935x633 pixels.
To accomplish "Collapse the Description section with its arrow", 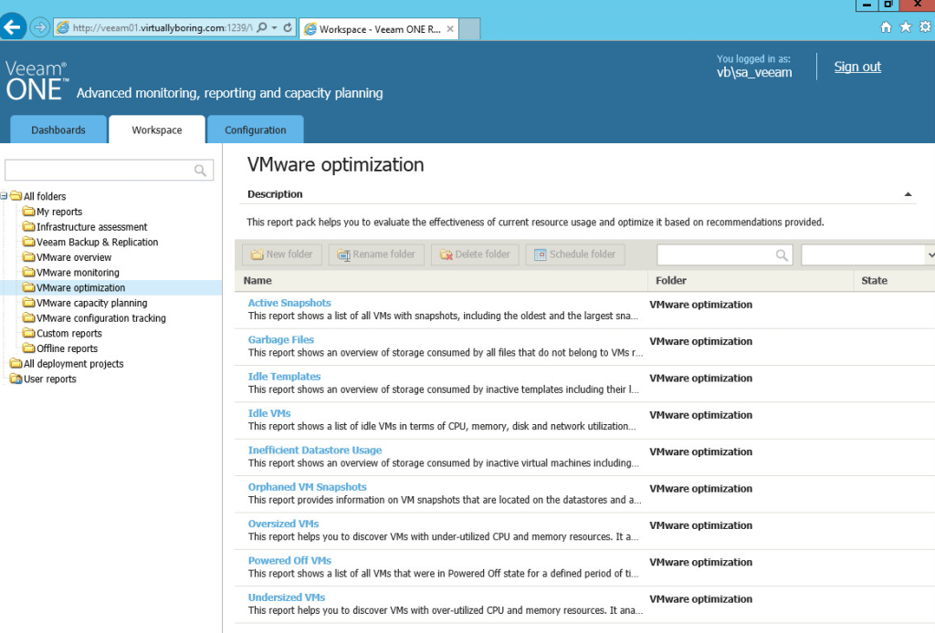I will point(908,193).
